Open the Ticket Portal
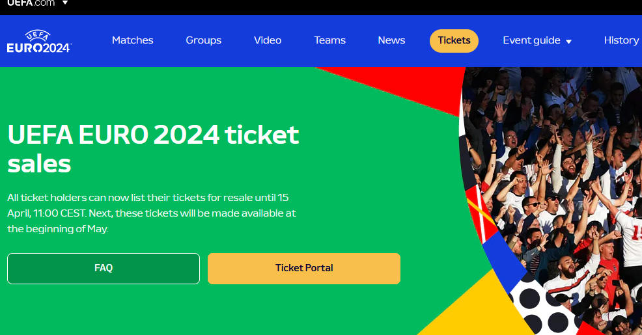642x335 pixels. [303, 268]
